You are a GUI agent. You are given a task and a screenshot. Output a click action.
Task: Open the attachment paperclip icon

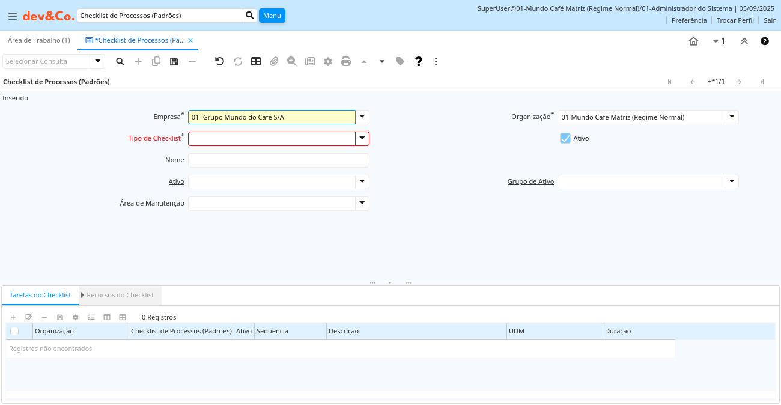274,61
